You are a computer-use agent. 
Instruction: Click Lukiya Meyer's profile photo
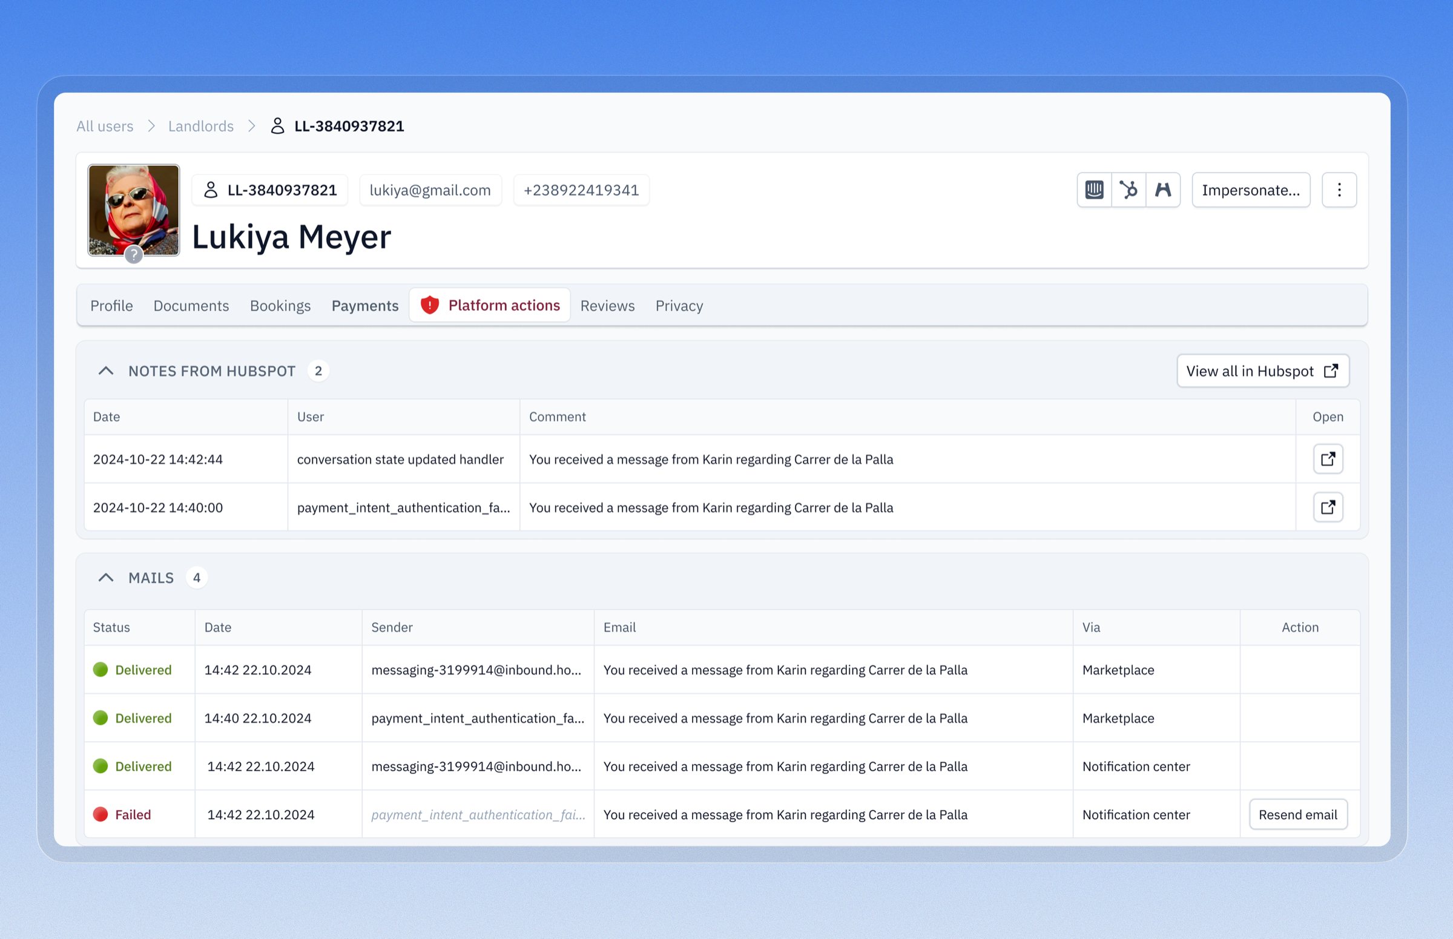[134, 209]
